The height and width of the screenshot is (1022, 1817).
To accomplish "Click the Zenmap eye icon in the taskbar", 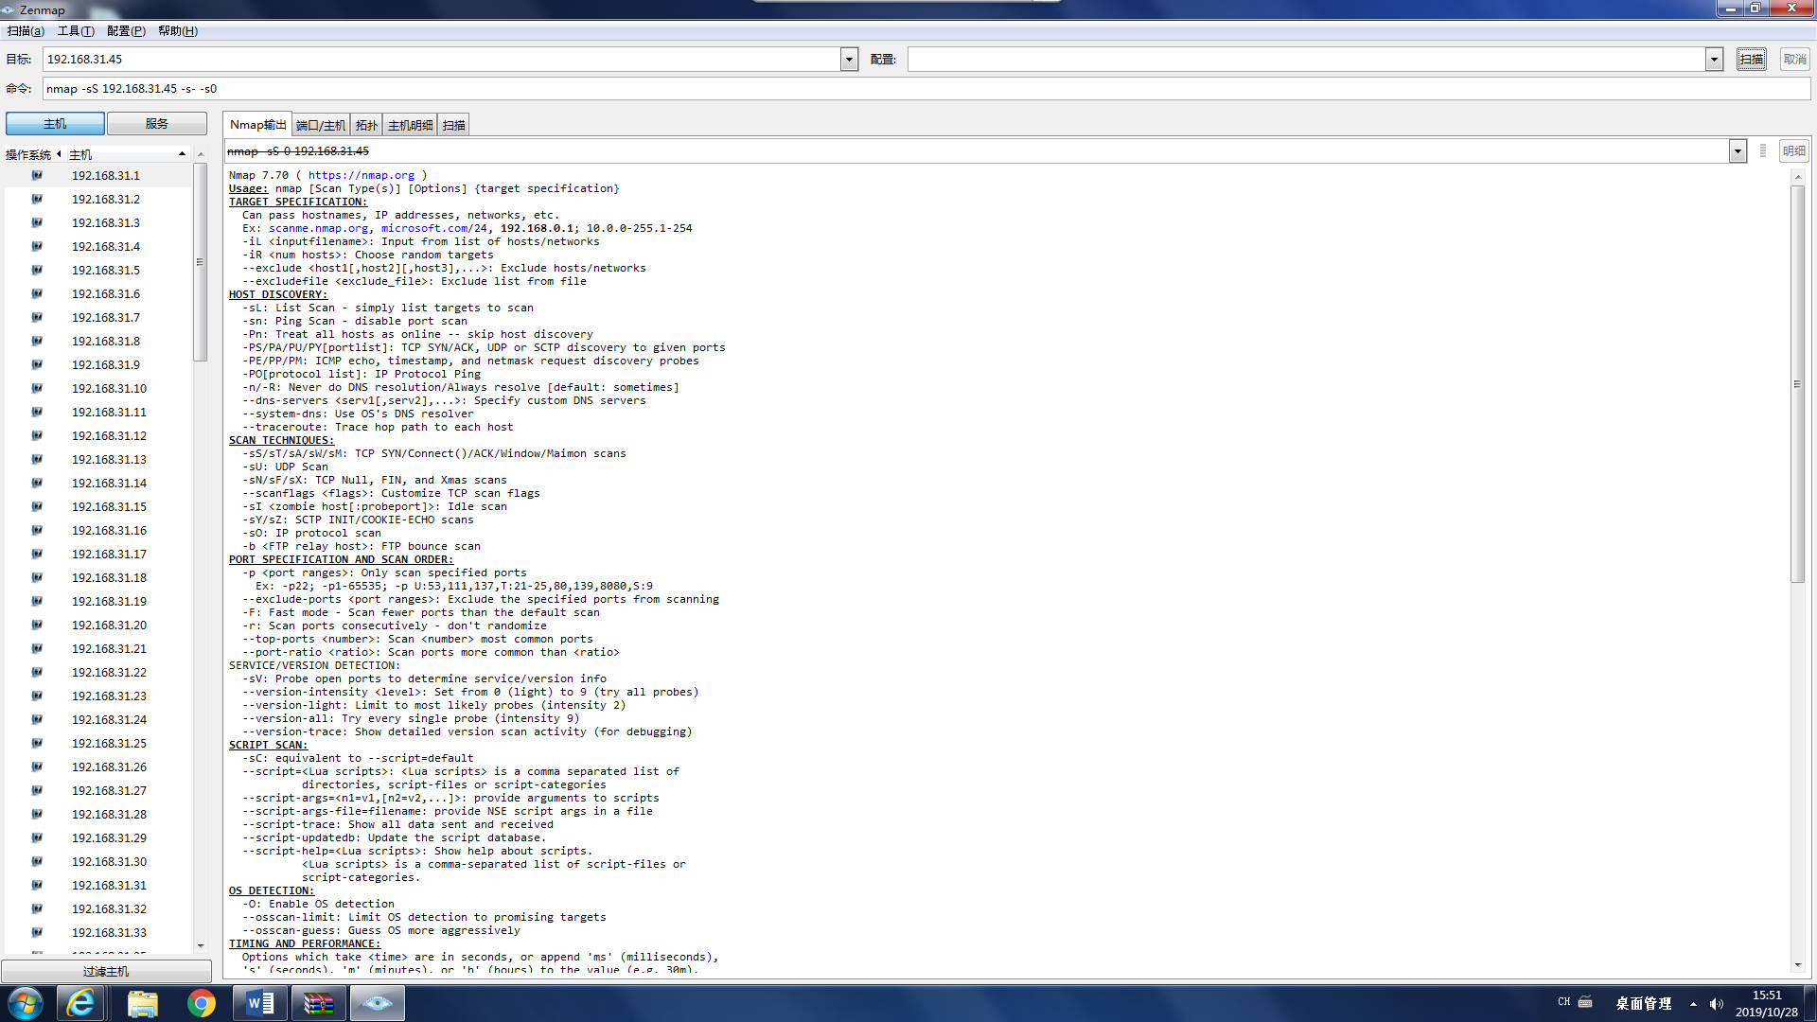I will coord(377,1003).
